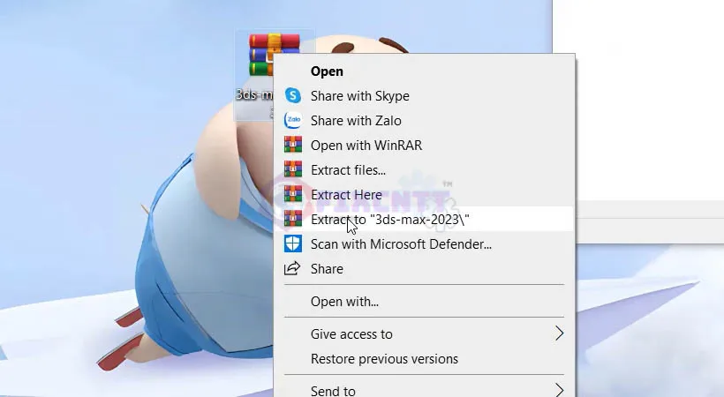The image size is (724, 397).
Task: Open the Give access to entry
Action: (x=351, y=334)
